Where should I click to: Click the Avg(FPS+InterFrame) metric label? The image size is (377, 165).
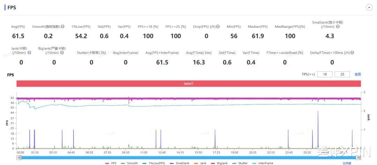[162, 53]
